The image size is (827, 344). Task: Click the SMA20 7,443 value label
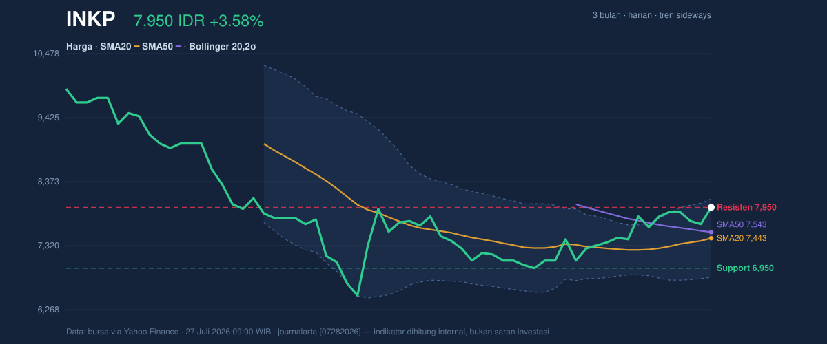(742, 238)
